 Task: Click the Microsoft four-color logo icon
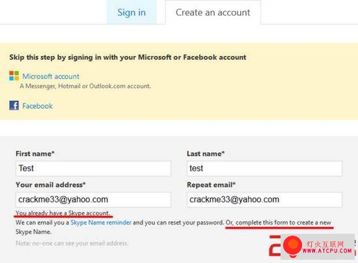pyautogui.click(x=14, y=76)
